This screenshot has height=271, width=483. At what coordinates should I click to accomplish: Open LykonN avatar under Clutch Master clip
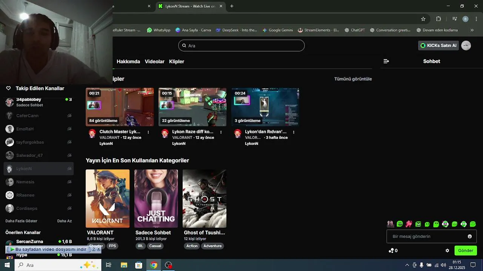tap(92, 134)
